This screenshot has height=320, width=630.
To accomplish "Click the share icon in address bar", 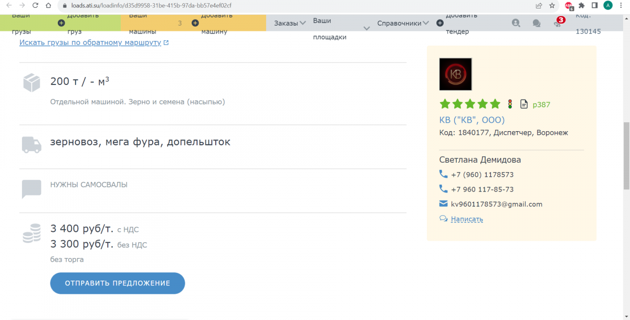I will click(539, 6).
